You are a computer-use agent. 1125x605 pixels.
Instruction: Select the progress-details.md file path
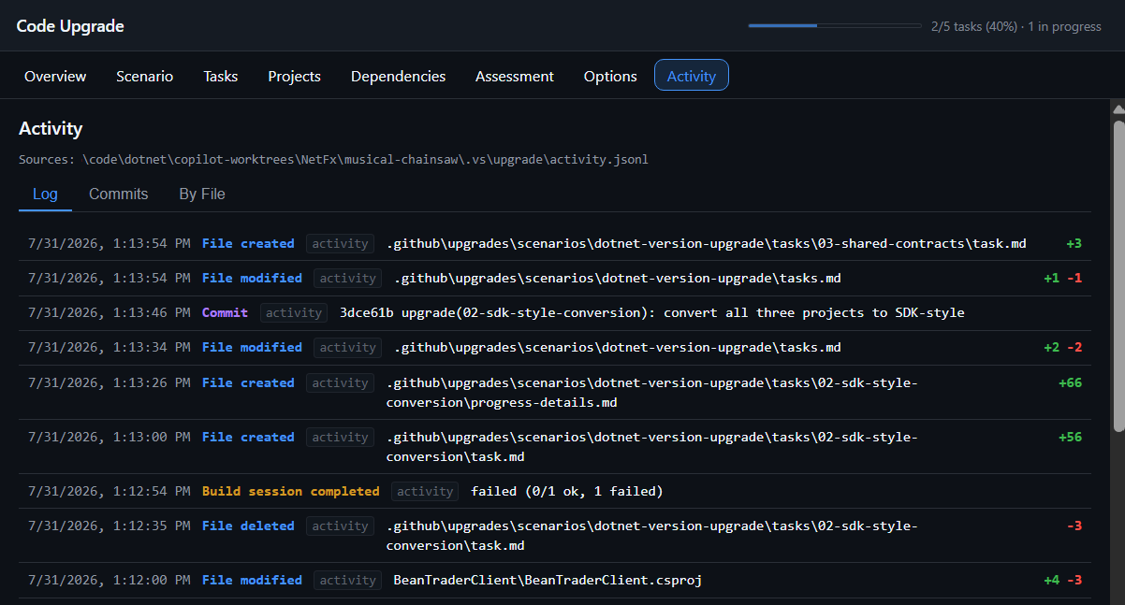pos(652,393)
